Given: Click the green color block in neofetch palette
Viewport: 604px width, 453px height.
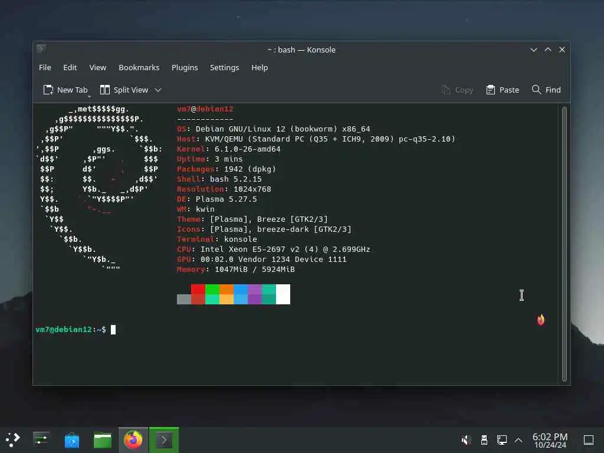Looking at the screenshot, I should tap(212, 289).
